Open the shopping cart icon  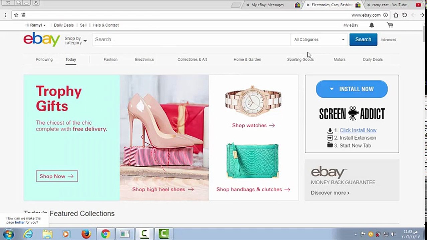[390, 25]
